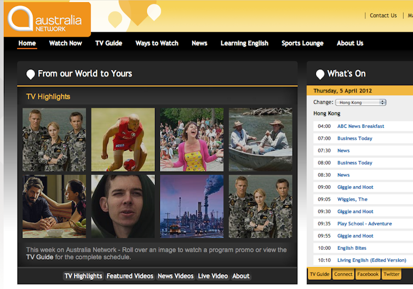Screen dimensions: 413x289
Task: Click the hooded young man thumbnail
Action: (x=123, y=207)
